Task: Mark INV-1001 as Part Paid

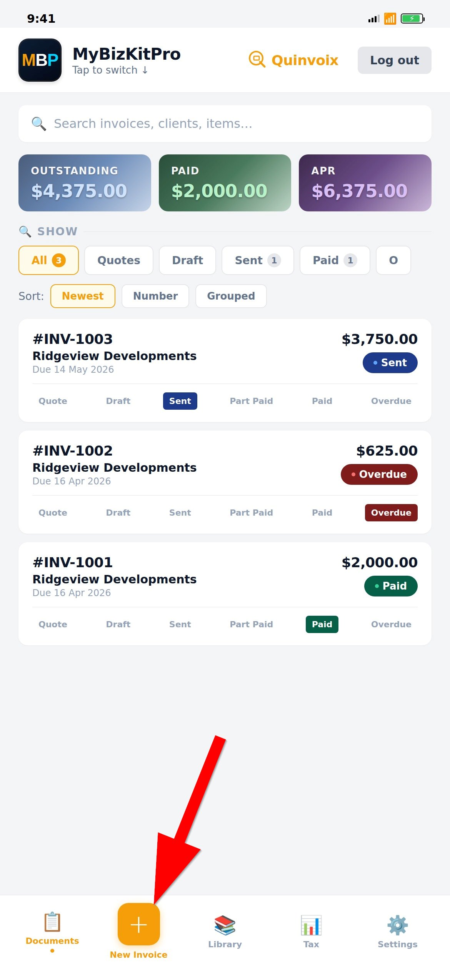Action: pyautogui.click(x=251, y=624)
